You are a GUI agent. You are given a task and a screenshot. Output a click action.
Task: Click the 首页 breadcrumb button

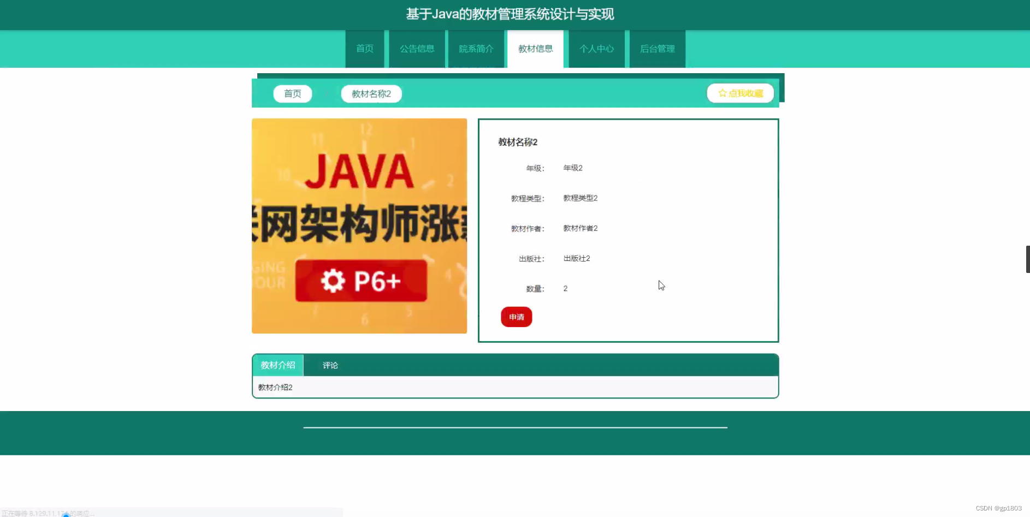[292, 93]
